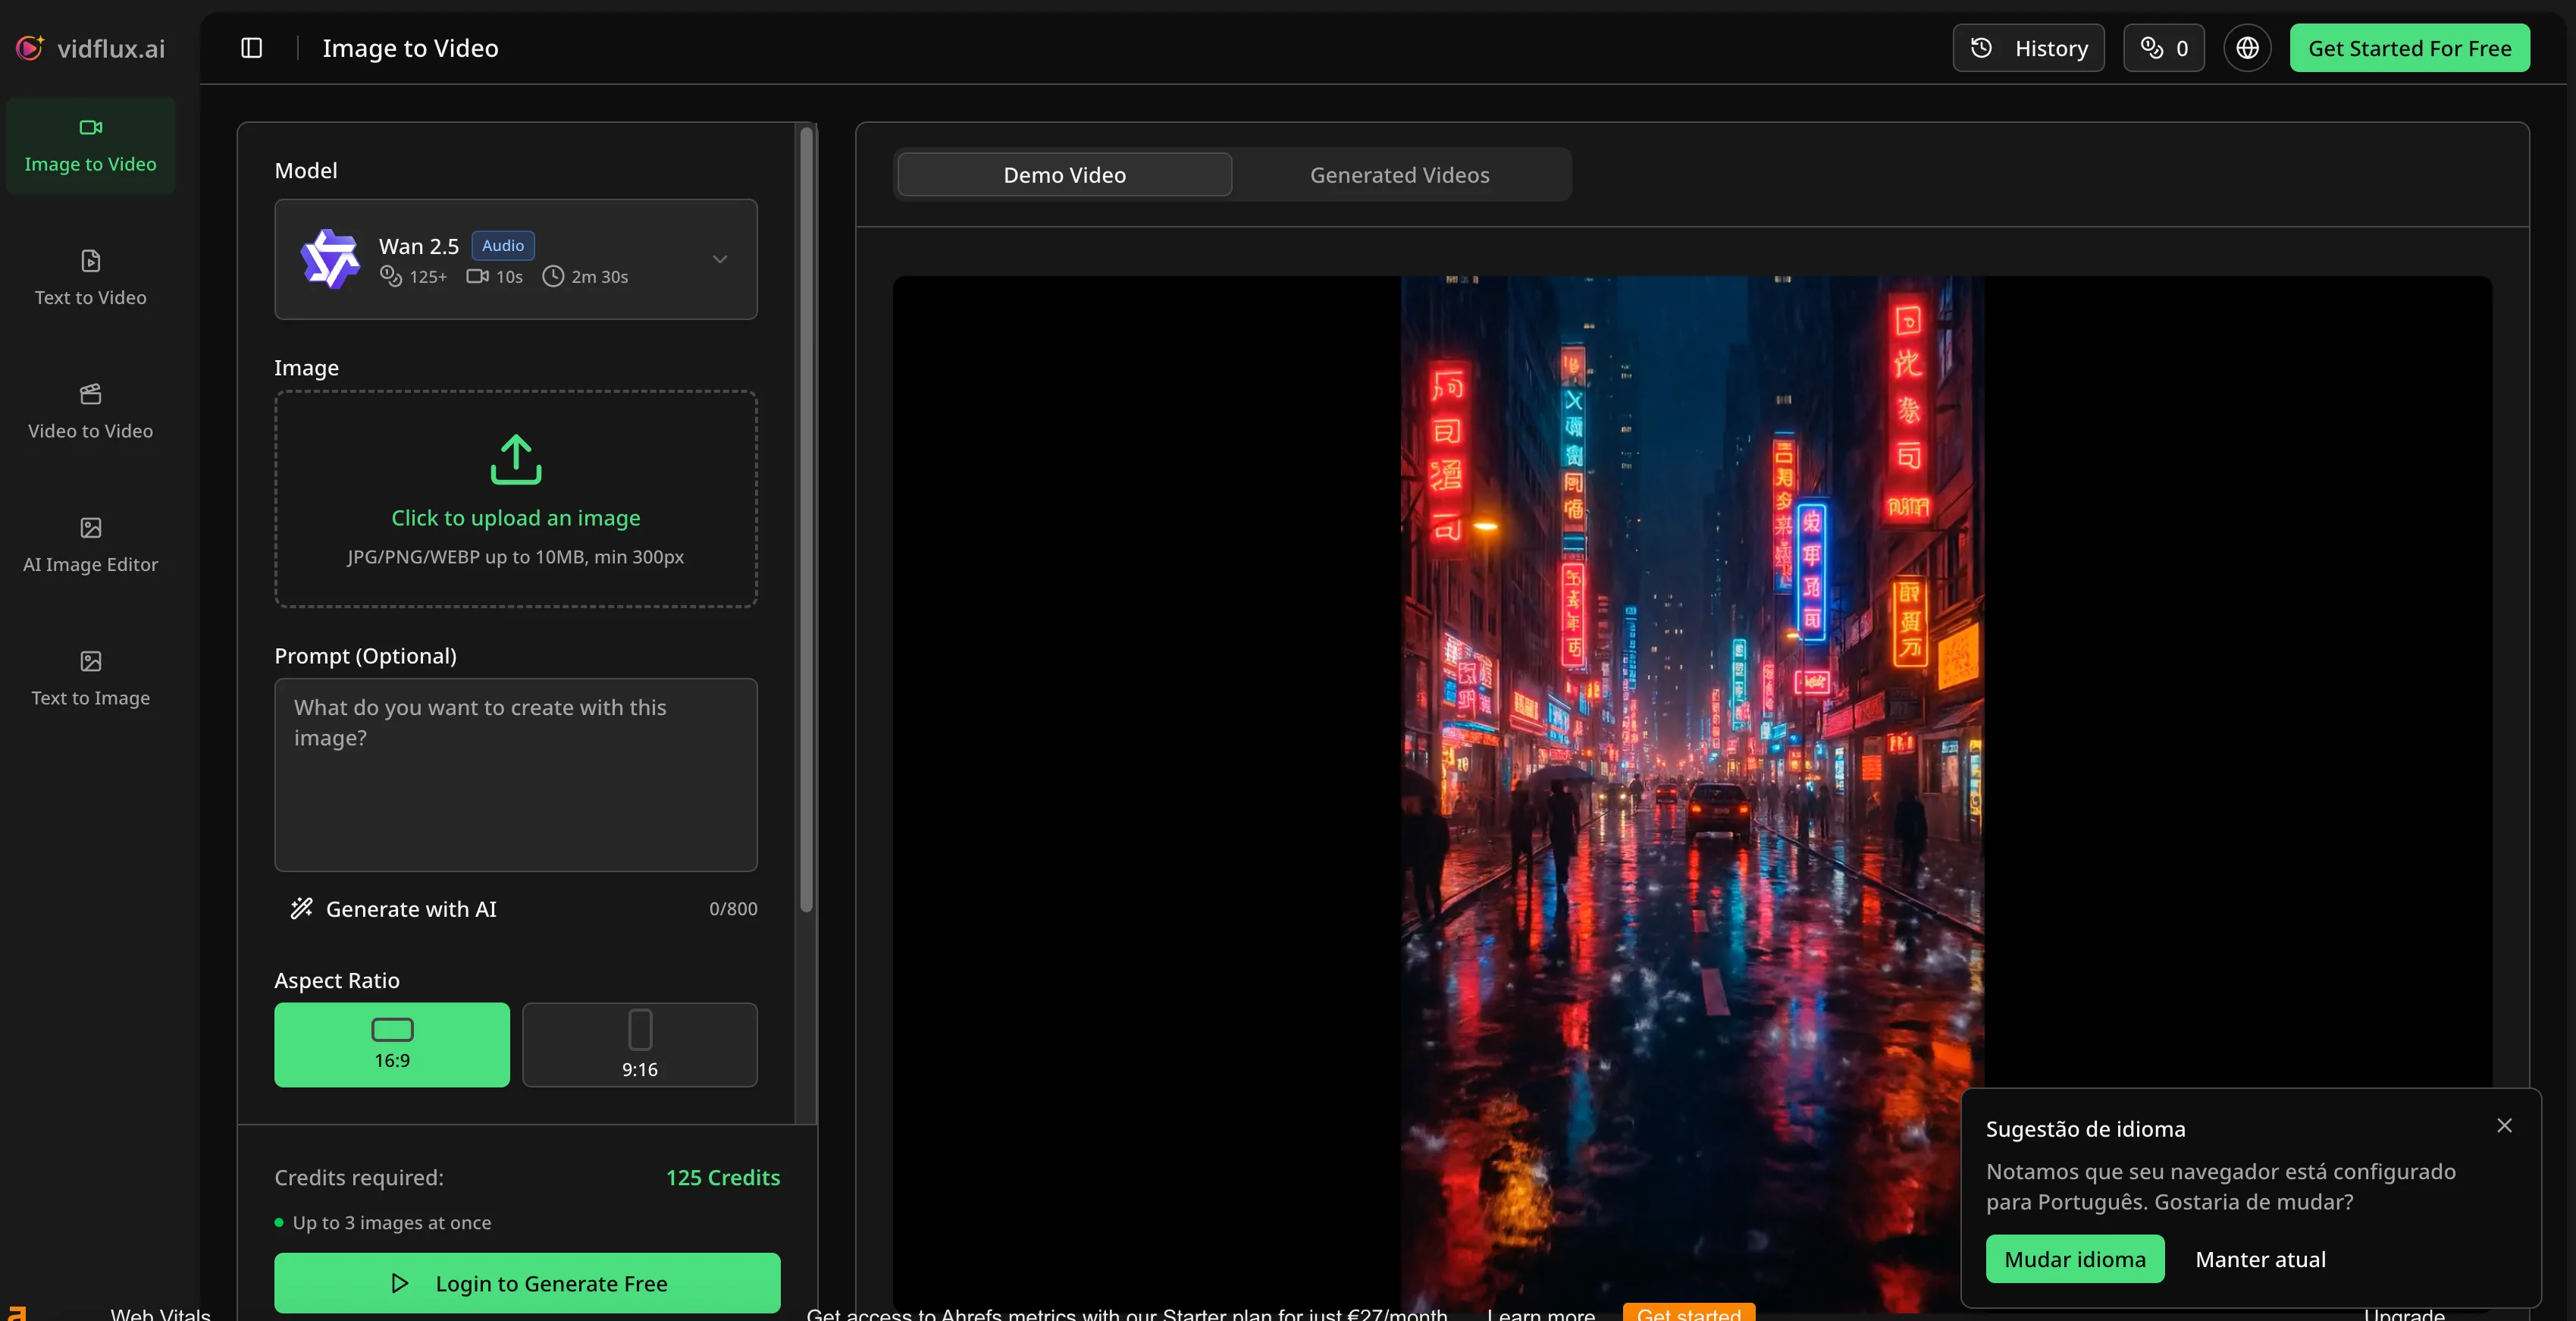Click the vidflux.ai logo icon
Viewport: 2576px width, 1321px height.
[30, 47]
